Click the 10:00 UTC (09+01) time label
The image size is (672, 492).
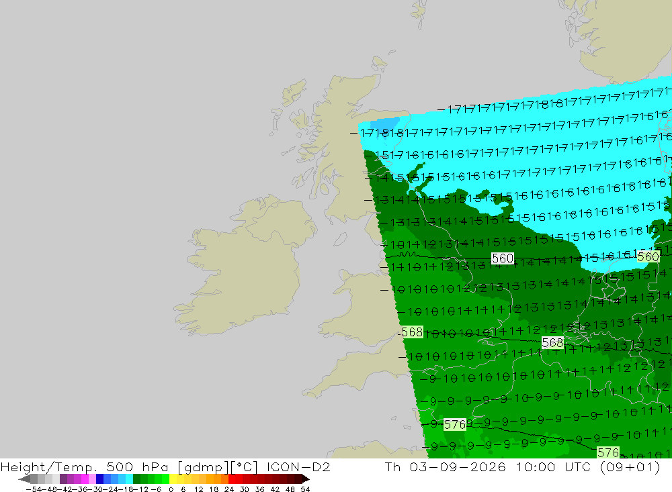(588, 466)
